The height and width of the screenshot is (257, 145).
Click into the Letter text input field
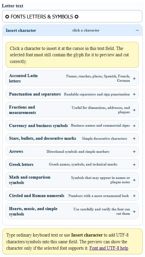click(72, 16)
